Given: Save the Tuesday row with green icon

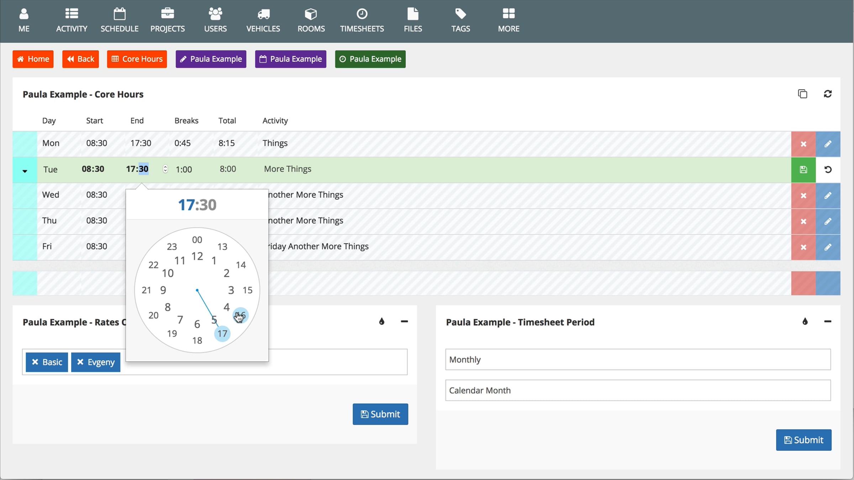Looking at the screenshot, I should [x=803, y=170].
